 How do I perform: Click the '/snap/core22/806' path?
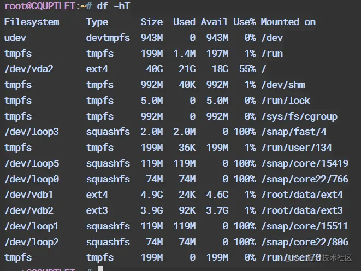[305, 242]
